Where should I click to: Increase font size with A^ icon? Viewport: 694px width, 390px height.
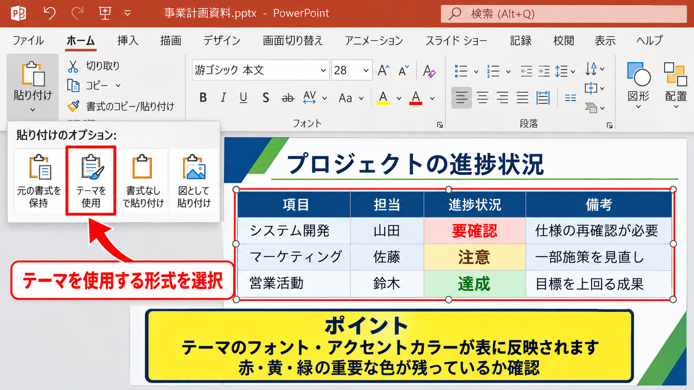384,70
